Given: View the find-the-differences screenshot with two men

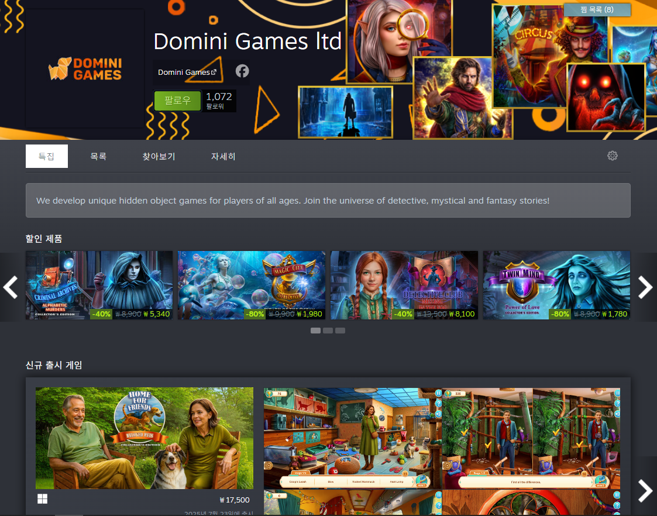Looking at the screenshot, I should [x=531, y=438].
